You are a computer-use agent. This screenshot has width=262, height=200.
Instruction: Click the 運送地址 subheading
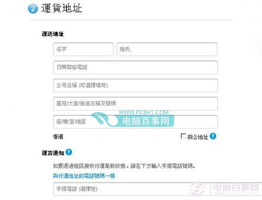53,34
